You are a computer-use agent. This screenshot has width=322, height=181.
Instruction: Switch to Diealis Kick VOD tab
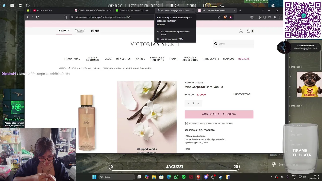pos(134,10)
